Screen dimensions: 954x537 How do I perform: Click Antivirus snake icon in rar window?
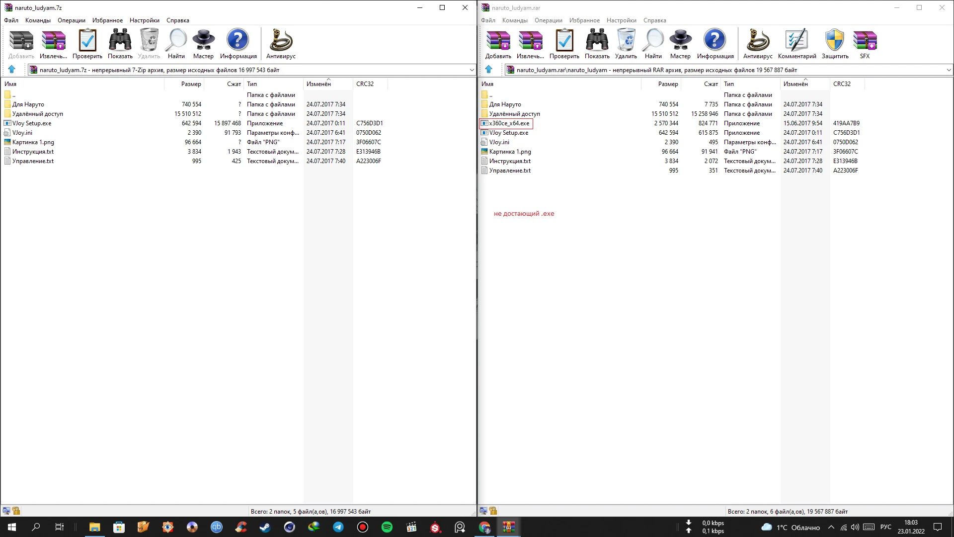tap(758, 44)
